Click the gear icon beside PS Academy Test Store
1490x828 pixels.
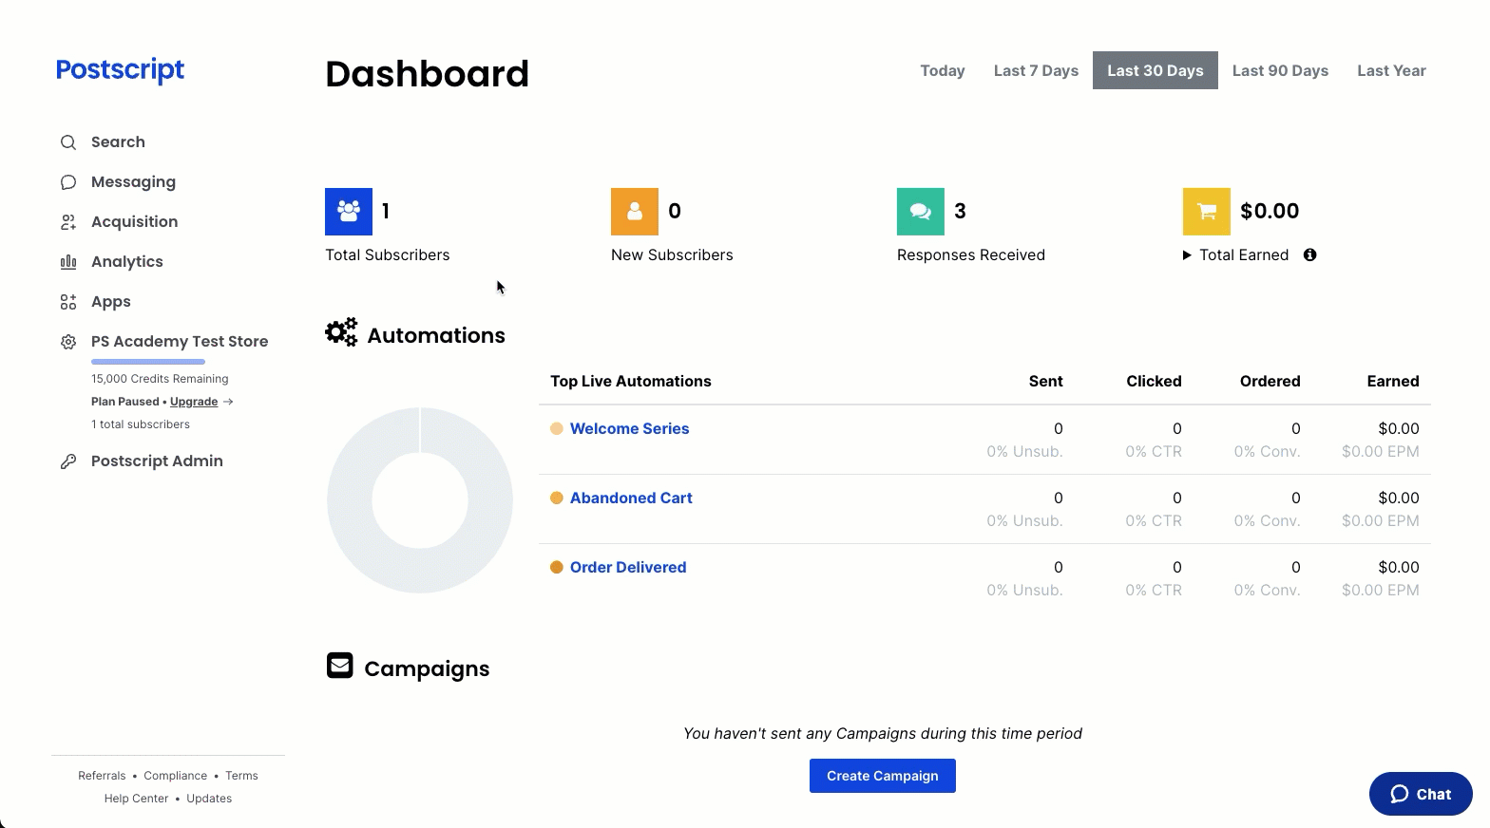68,342
